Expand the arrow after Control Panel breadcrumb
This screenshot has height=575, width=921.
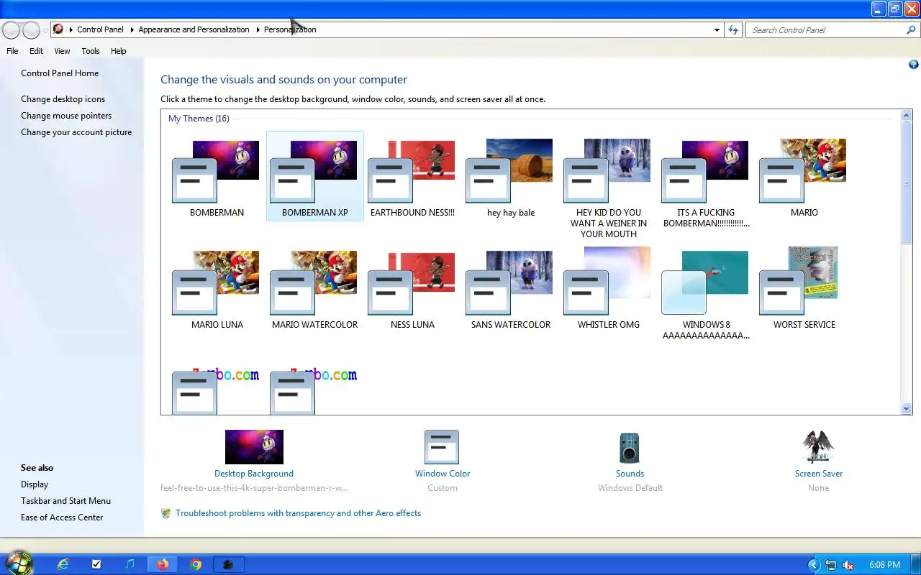(132, 29)
